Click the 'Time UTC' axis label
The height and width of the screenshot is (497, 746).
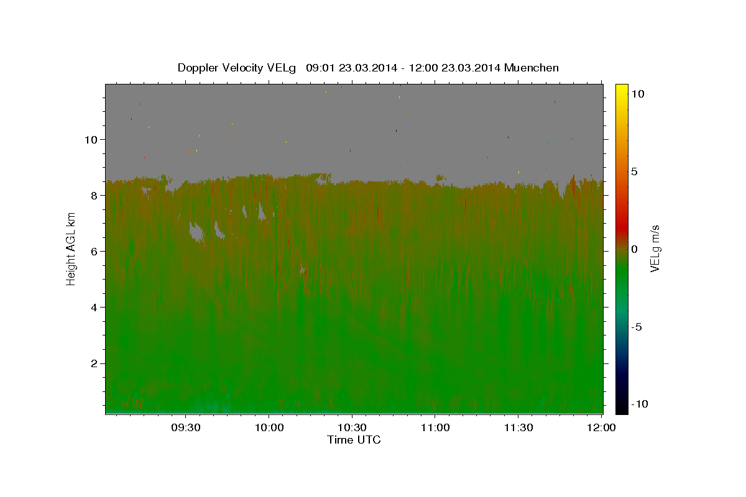354,440
